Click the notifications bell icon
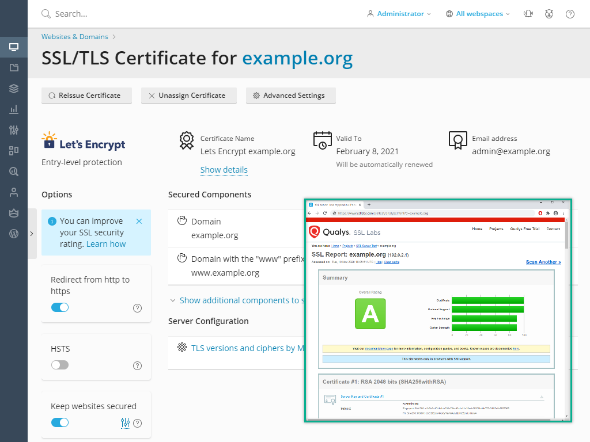 click(x=528, y=14)
